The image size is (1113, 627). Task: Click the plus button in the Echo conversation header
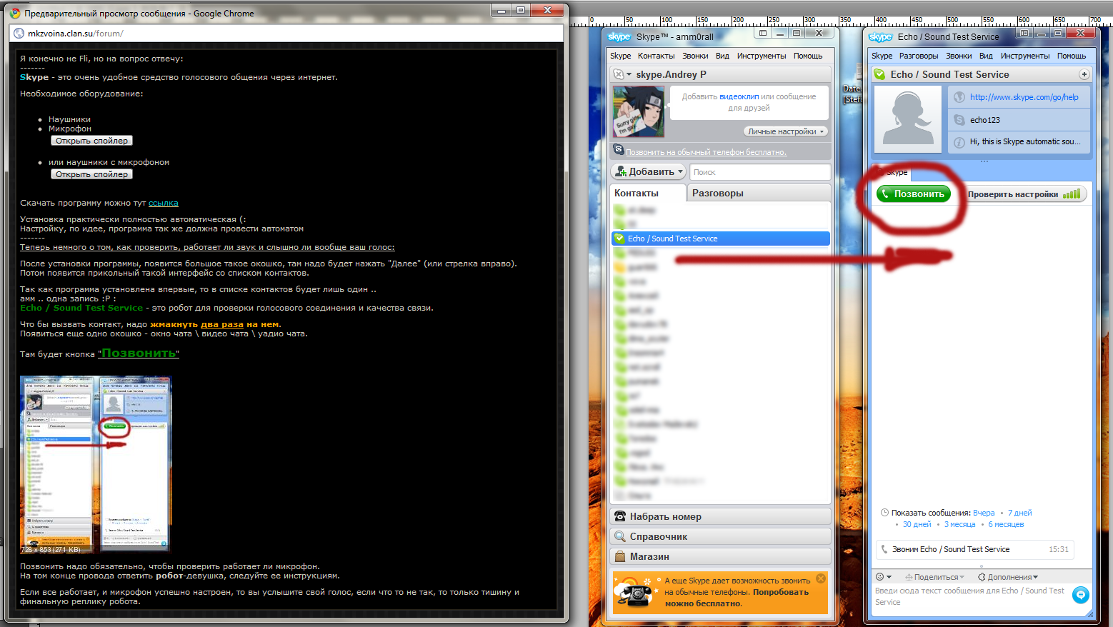pyautogui.click(x=1084, y=74)
